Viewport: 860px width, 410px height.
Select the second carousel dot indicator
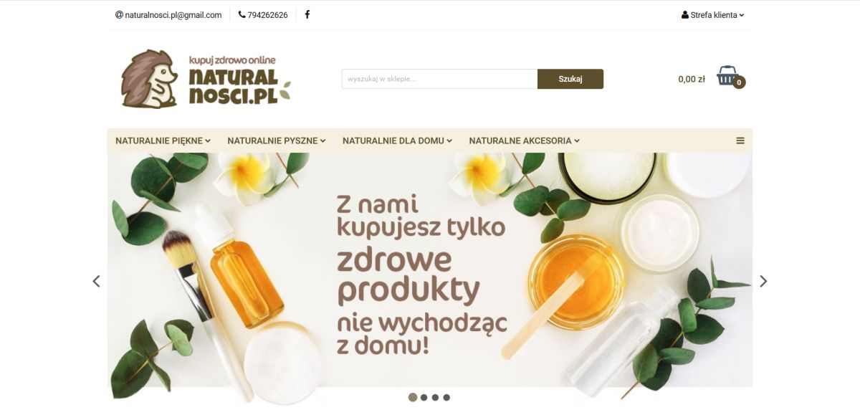click(x=424, y=397)
